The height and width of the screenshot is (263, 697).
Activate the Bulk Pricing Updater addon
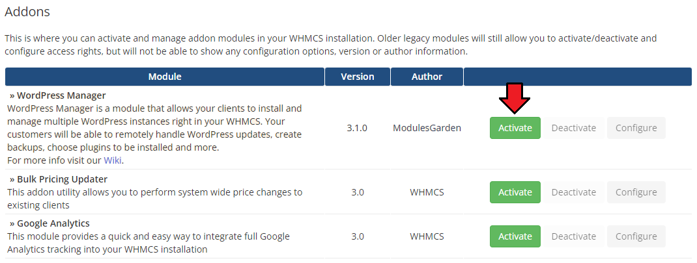click(x=515, y=192)
